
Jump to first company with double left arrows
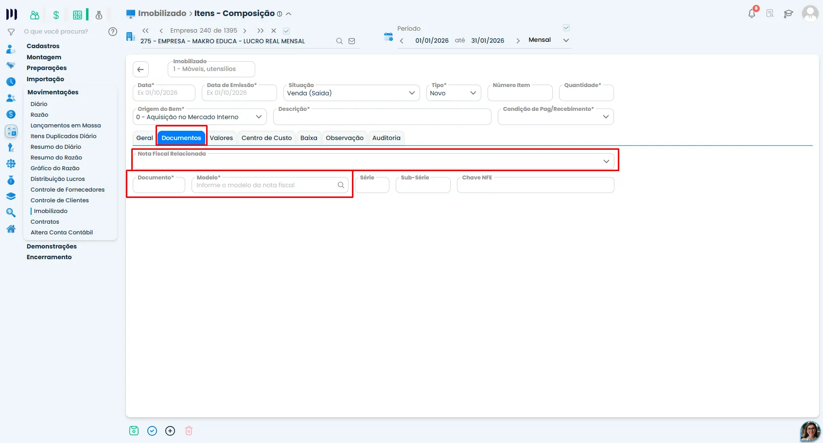pyautogui.click(x=145, y=31)
